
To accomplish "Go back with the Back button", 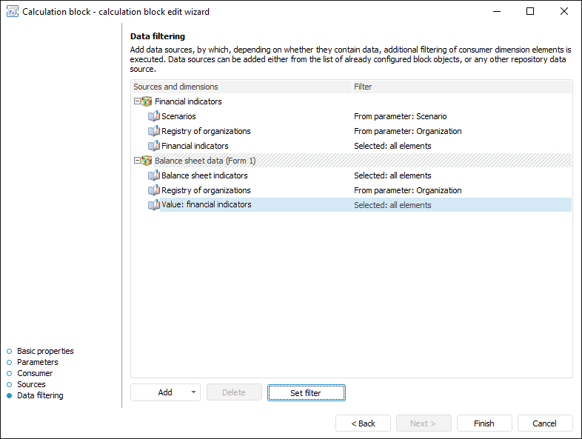I will [363, 423].
